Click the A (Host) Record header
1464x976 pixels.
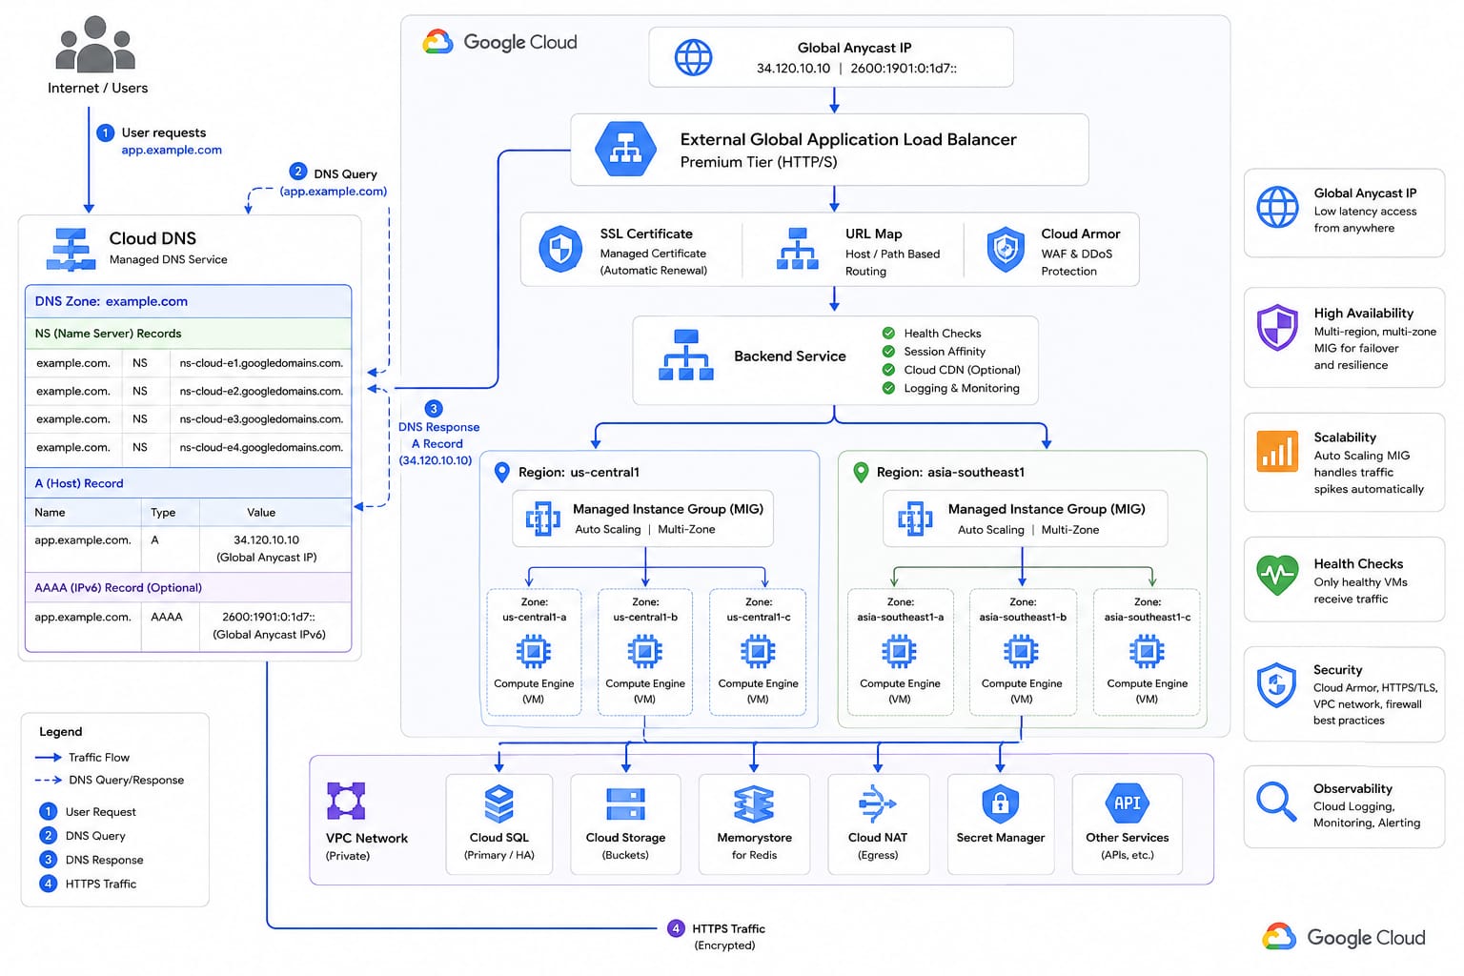[188, 483]
